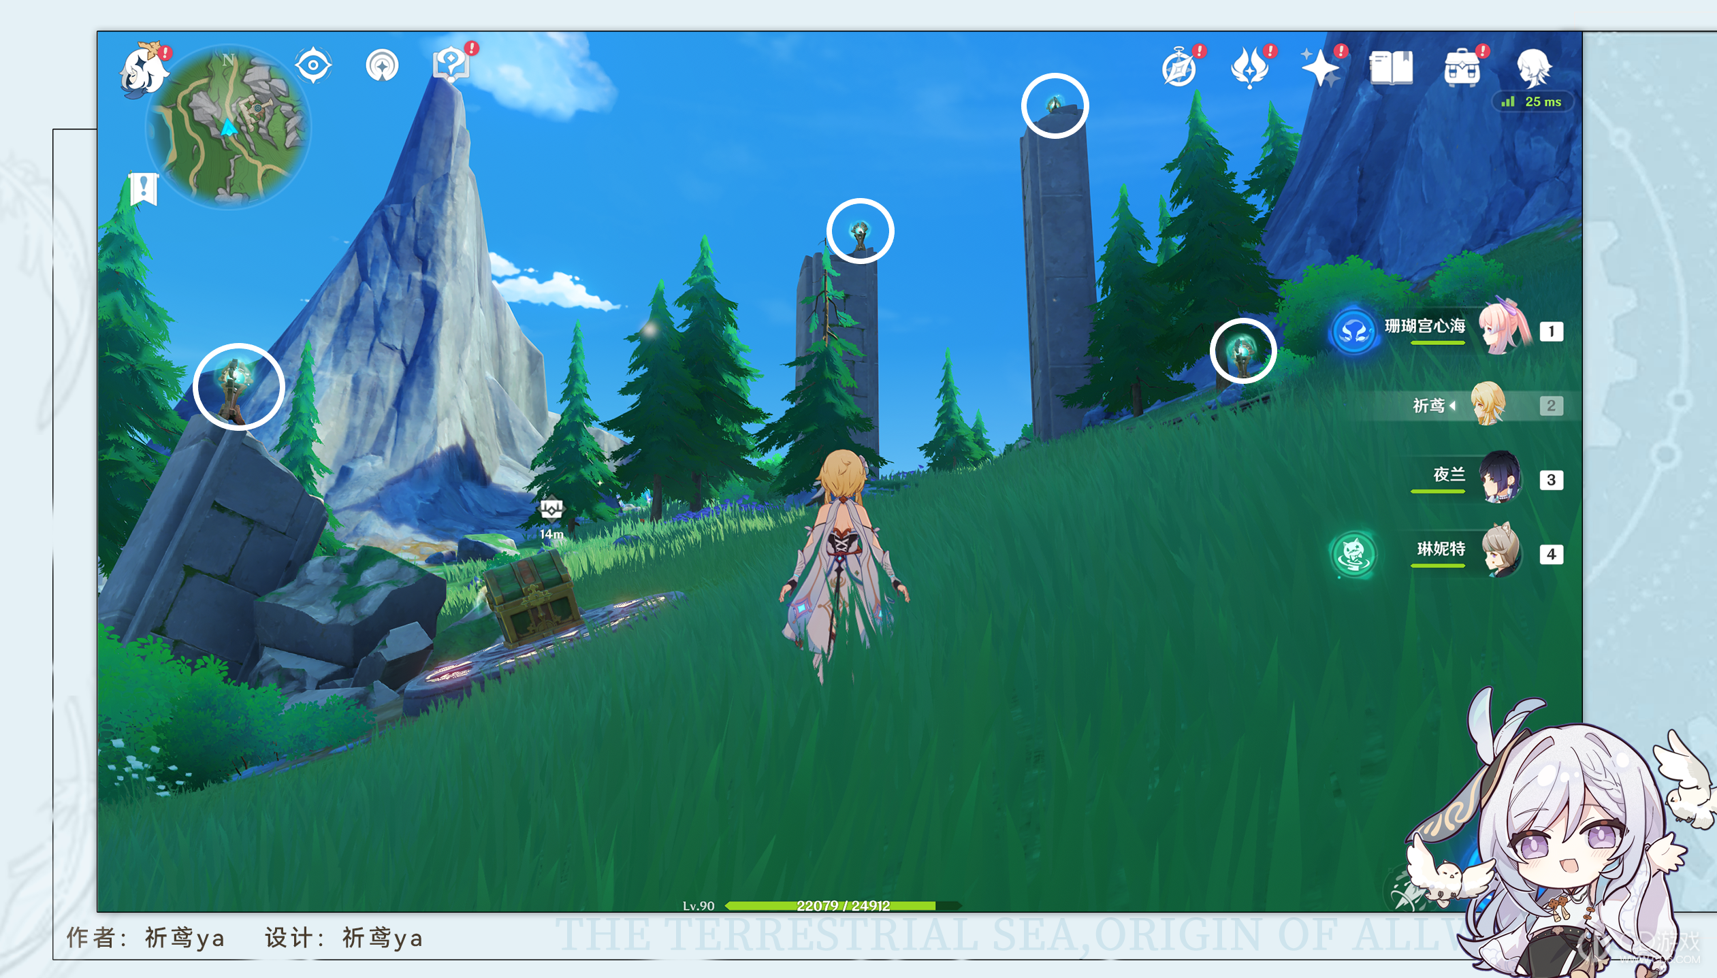Viewport: 1717px width, 978px height.
Task: Switch to party member 夜兰
Action: (x=1484, y=478)
